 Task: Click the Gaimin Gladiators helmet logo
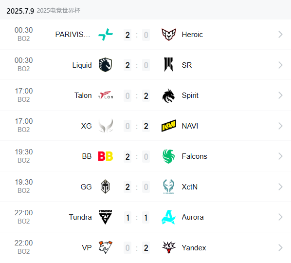106,187
